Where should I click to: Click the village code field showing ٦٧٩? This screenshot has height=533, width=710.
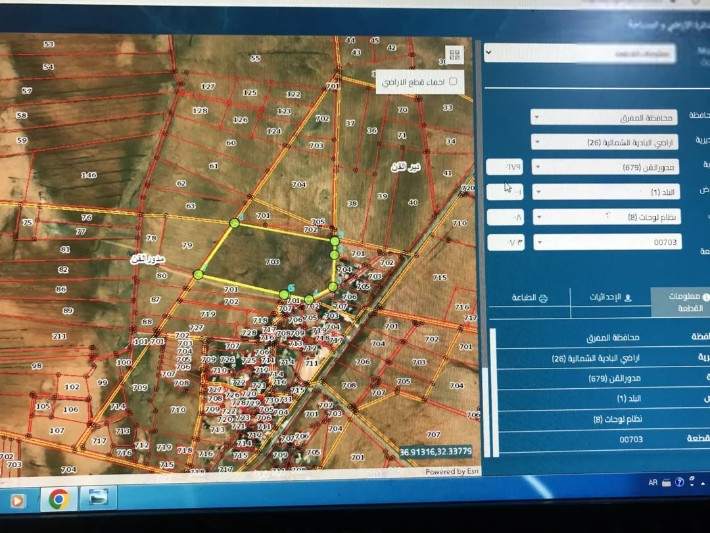(504, 166)
